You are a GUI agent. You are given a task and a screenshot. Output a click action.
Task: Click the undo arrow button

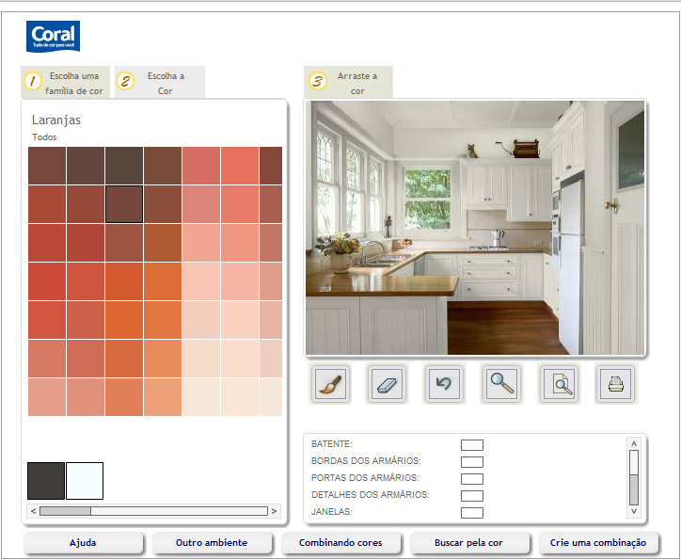pos(444,384)
